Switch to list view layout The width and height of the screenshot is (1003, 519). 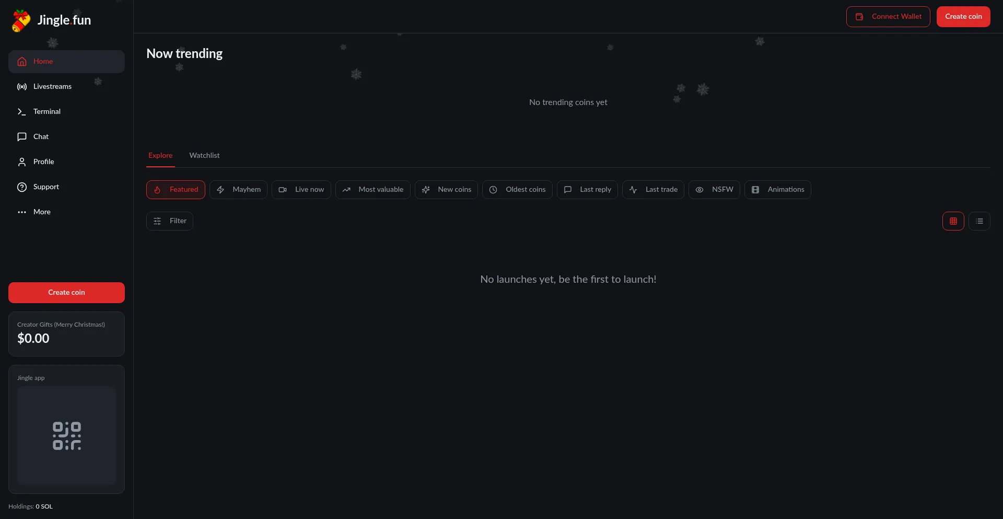point(979,221)
